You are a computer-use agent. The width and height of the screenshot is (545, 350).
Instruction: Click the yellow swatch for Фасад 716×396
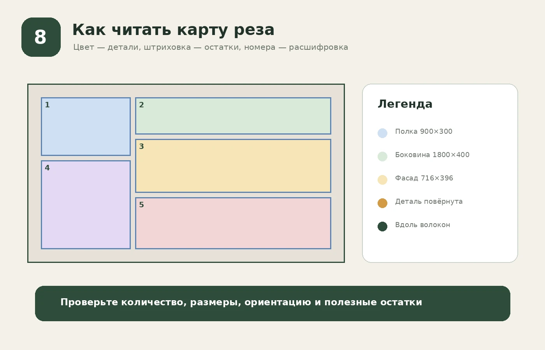pyautogui.click(x=382, y=180)
